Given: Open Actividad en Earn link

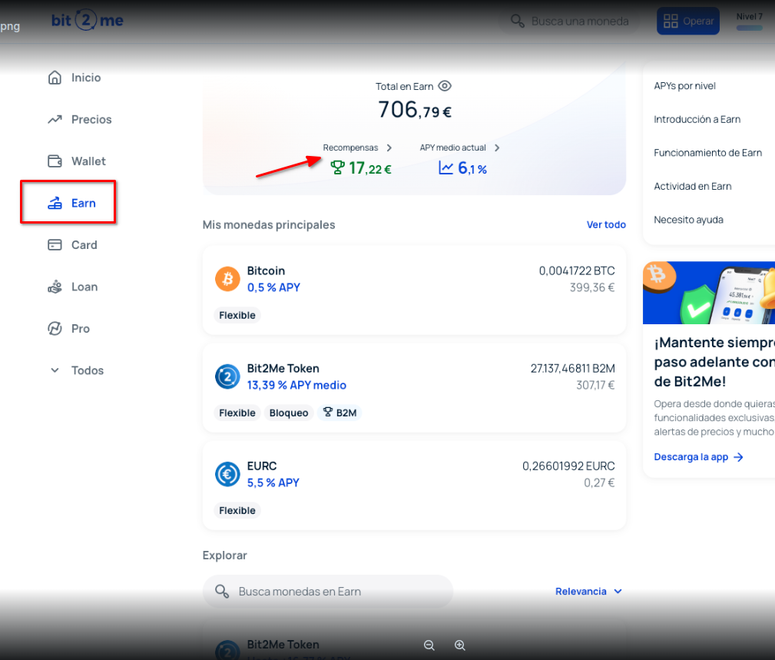Looking at the screenshot, I should (x=693, y=187).
